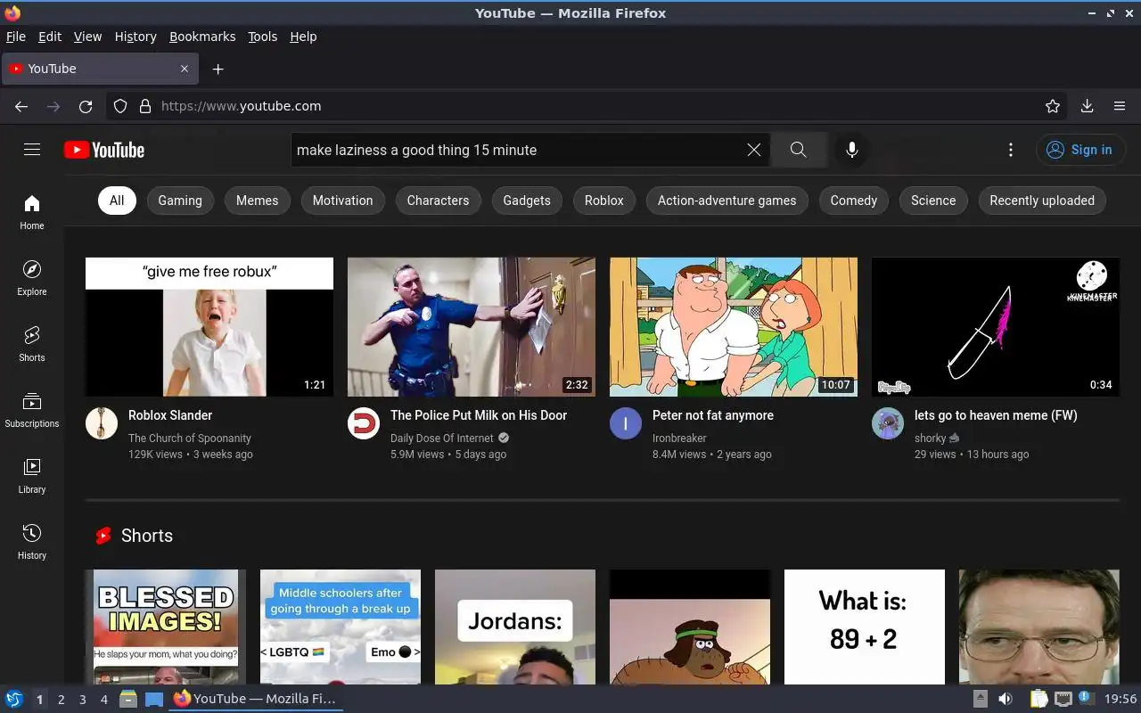Click Daily Dose Of Internet channel avatar
Image resolution: width=1141 pixels, height=713 pixels.
(364, 423)
